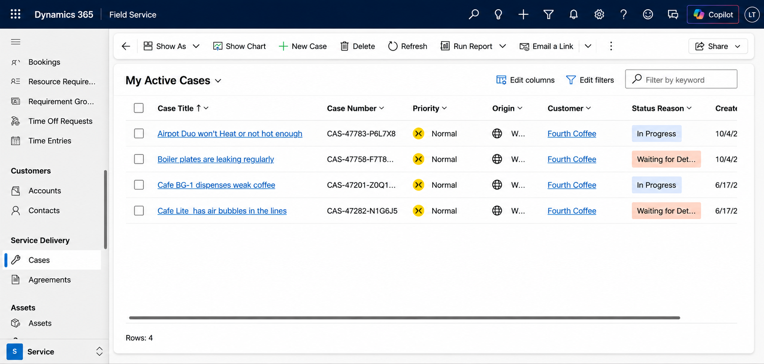
Task: Open the Copilot panel
Action: pyautogui.click(x=713, y=14)
